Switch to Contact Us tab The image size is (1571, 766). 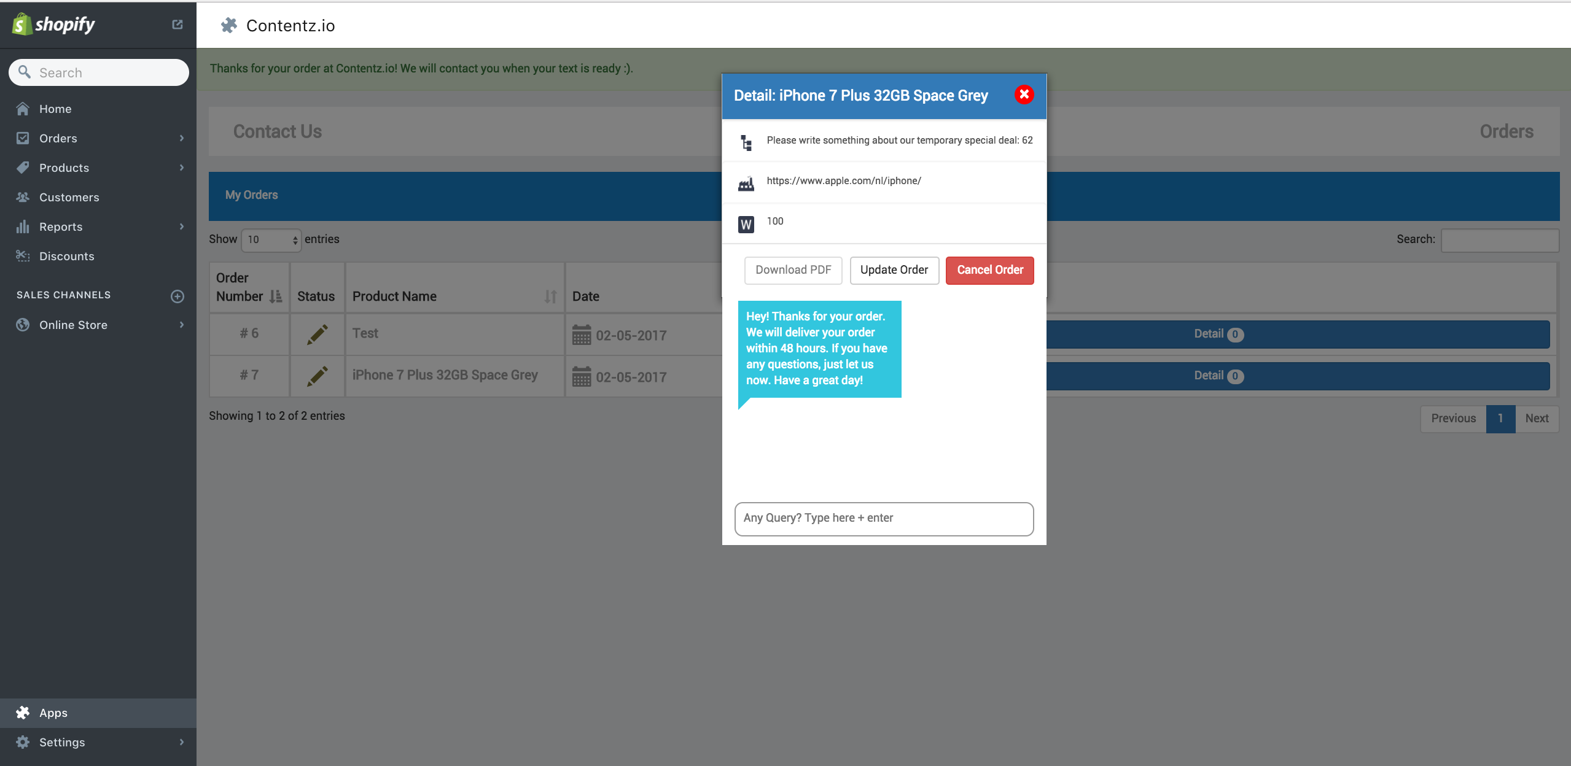[278, 131]
